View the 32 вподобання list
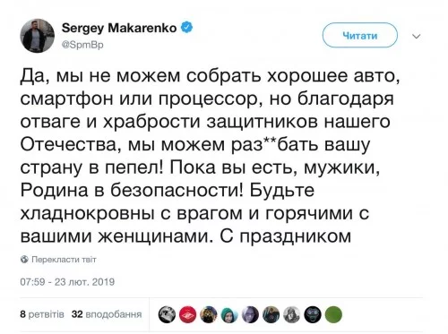Viewport: 448px width, 334px height. pos(107,314)
